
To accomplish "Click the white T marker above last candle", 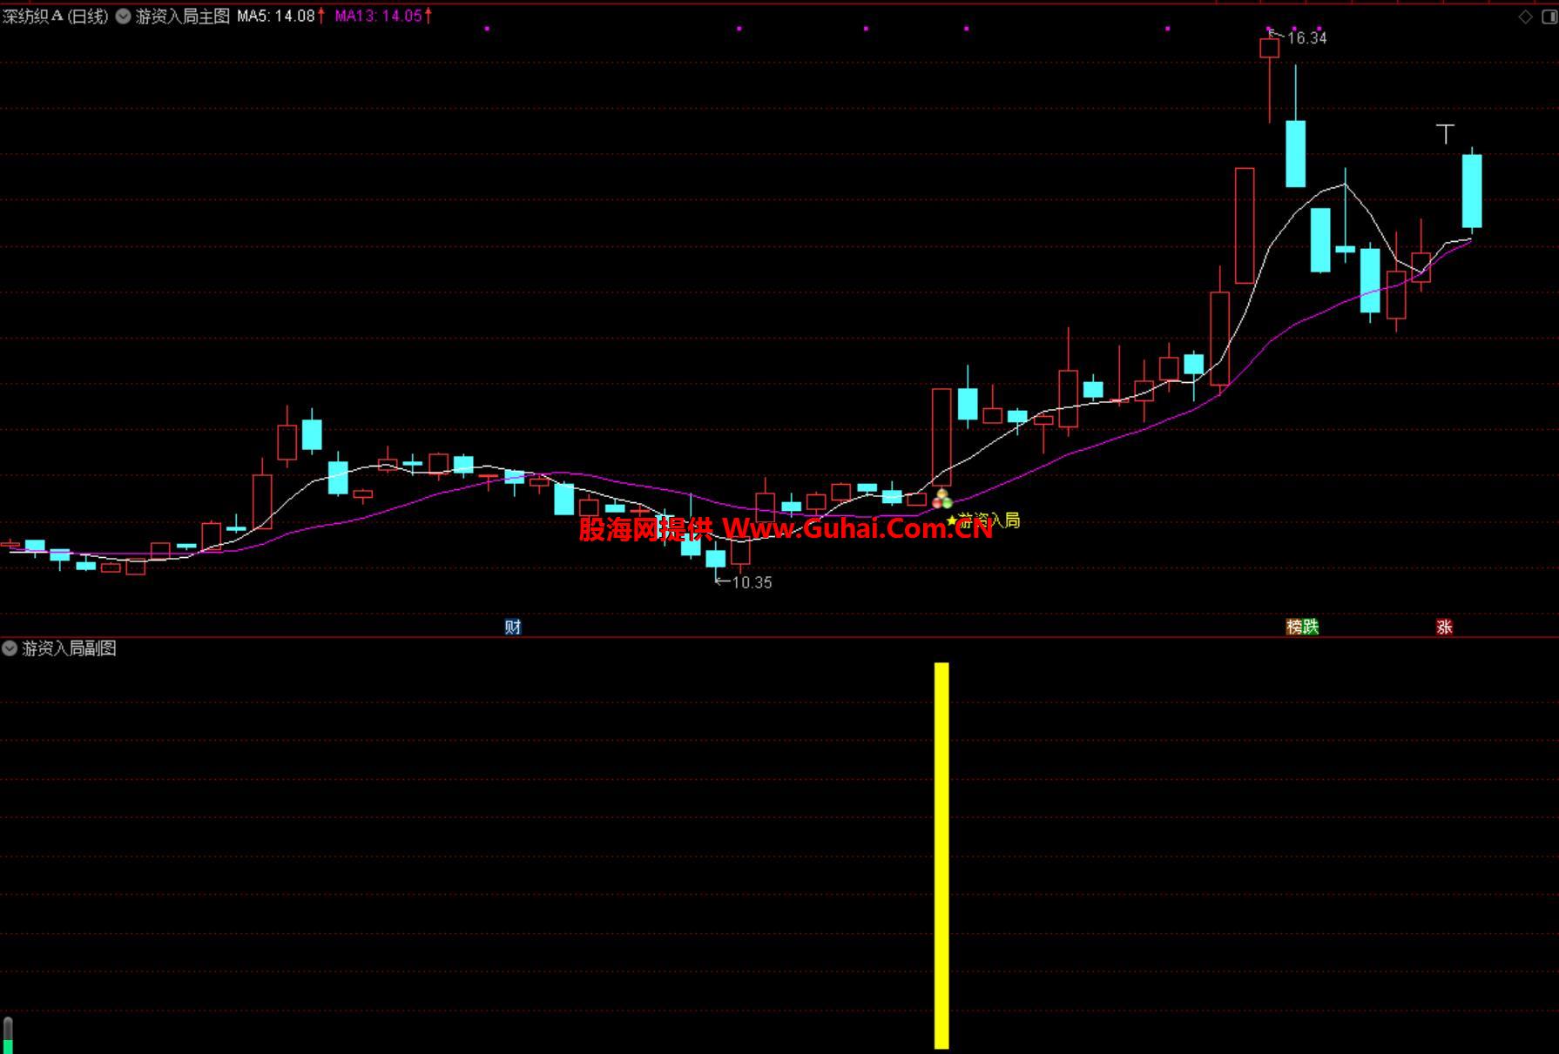I will click(x=1445, y=134).
